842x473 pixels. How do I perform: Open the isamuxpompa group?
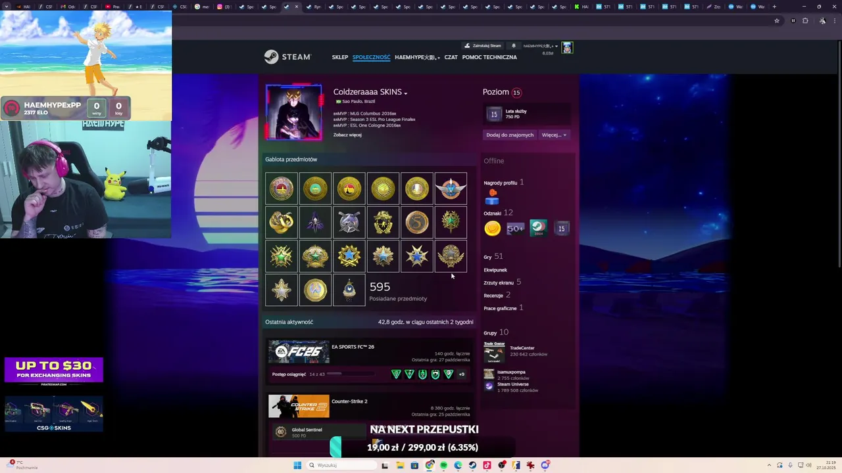point(511,372)
